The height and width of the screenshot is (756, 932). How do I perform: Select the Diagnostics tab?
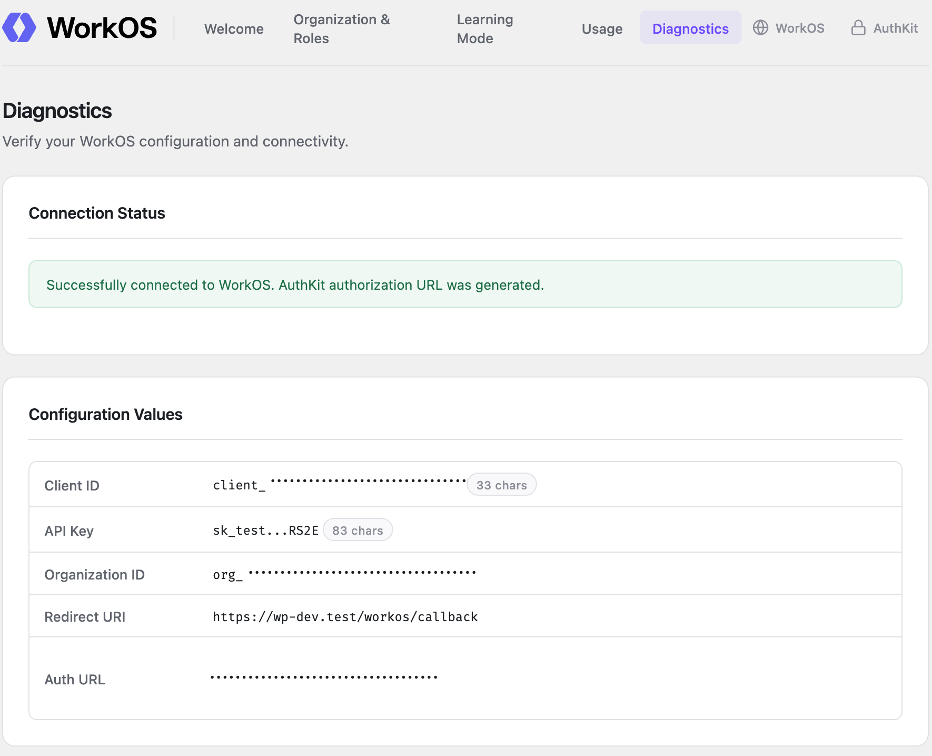[690, 28]
